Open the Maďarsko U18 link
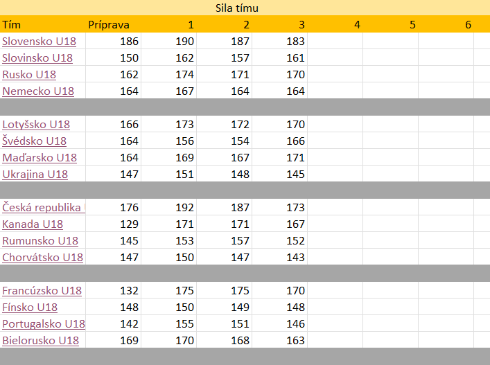Viewport: 490px width, 365px height. 40,157
